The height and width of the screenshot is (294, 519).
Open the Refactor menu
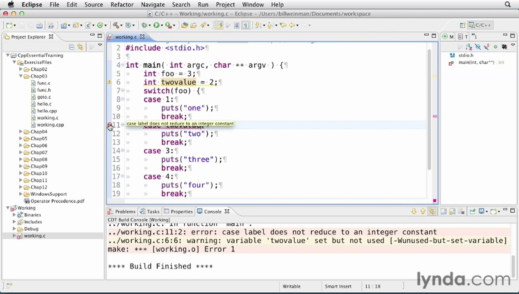[122, 5]
